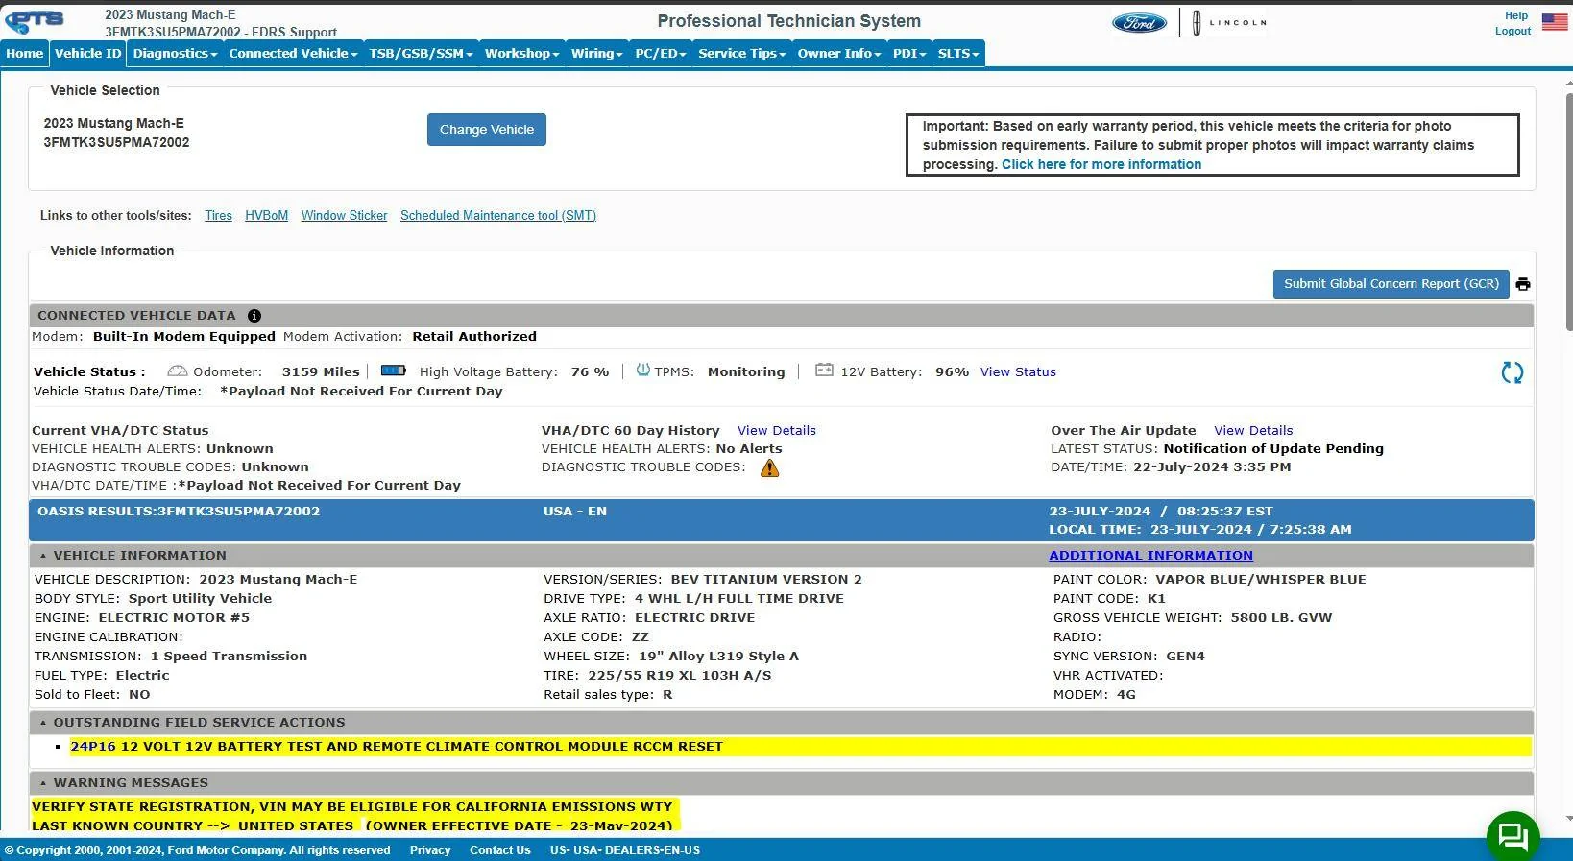Expand the Wiring menu
The image size is (1573, 861).
tap(596, 54)
